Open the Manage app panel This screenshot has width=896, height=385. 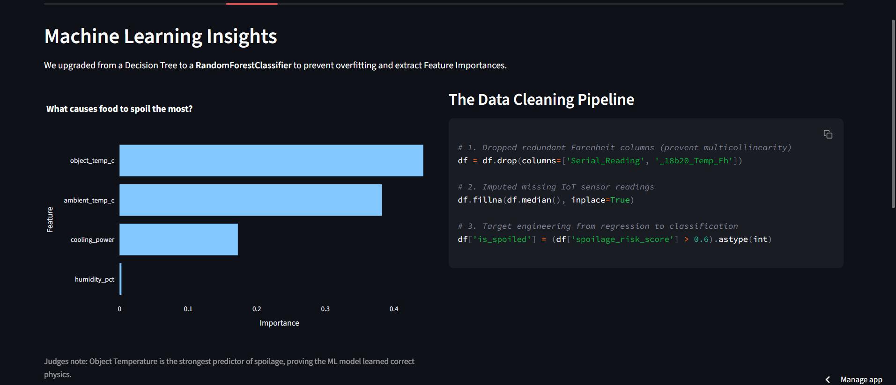coord(861,379)
